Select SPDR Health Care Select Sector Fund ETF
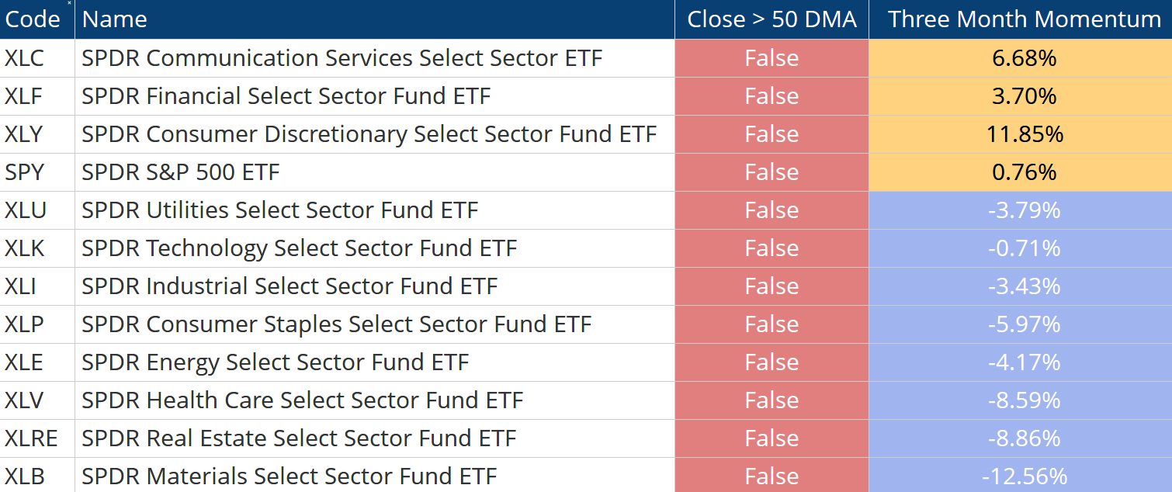This screenshot has width=1172, height=492. pyautogui.click(x=302, y=400)
